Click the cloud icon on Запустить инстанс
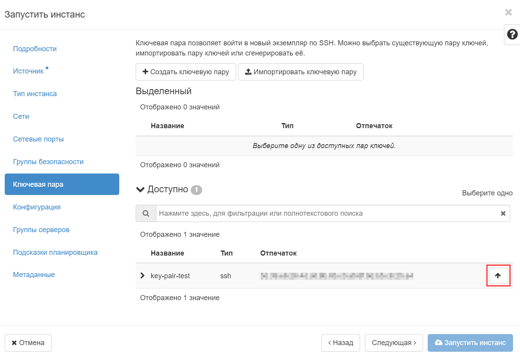The image size is (520, 356). point(439,342)
